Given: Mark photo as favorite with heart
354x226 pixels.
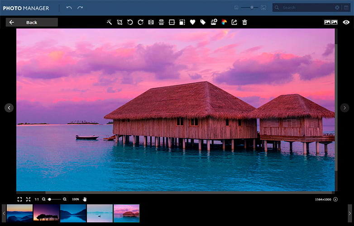Looking at the screenshot, I should pyautogui.click(x=192, y=22).
